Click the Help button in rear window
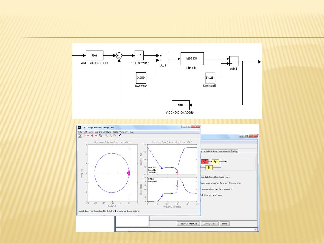 tap(225, 224)
